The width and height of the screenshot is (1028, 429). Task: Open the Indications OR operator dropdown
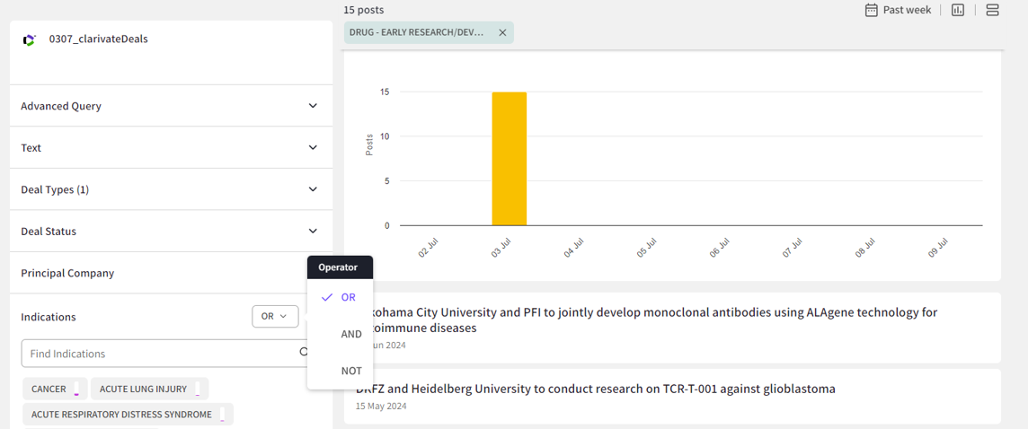click(x=274, y=316)
